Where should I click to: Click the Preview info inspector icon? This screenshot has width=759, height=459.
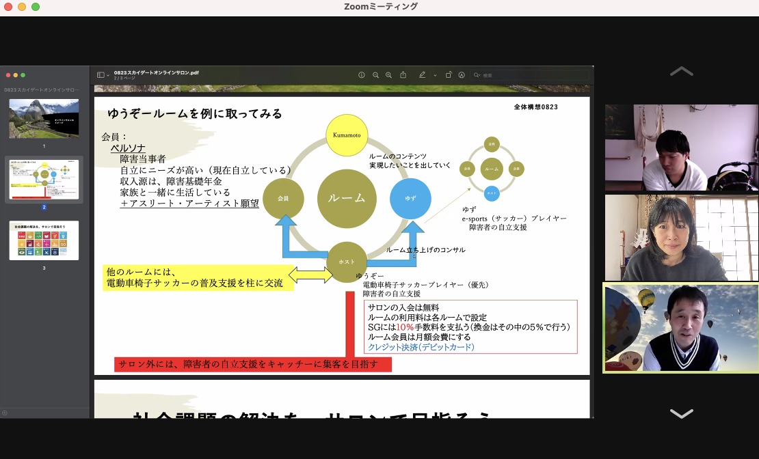pos(362,75)
